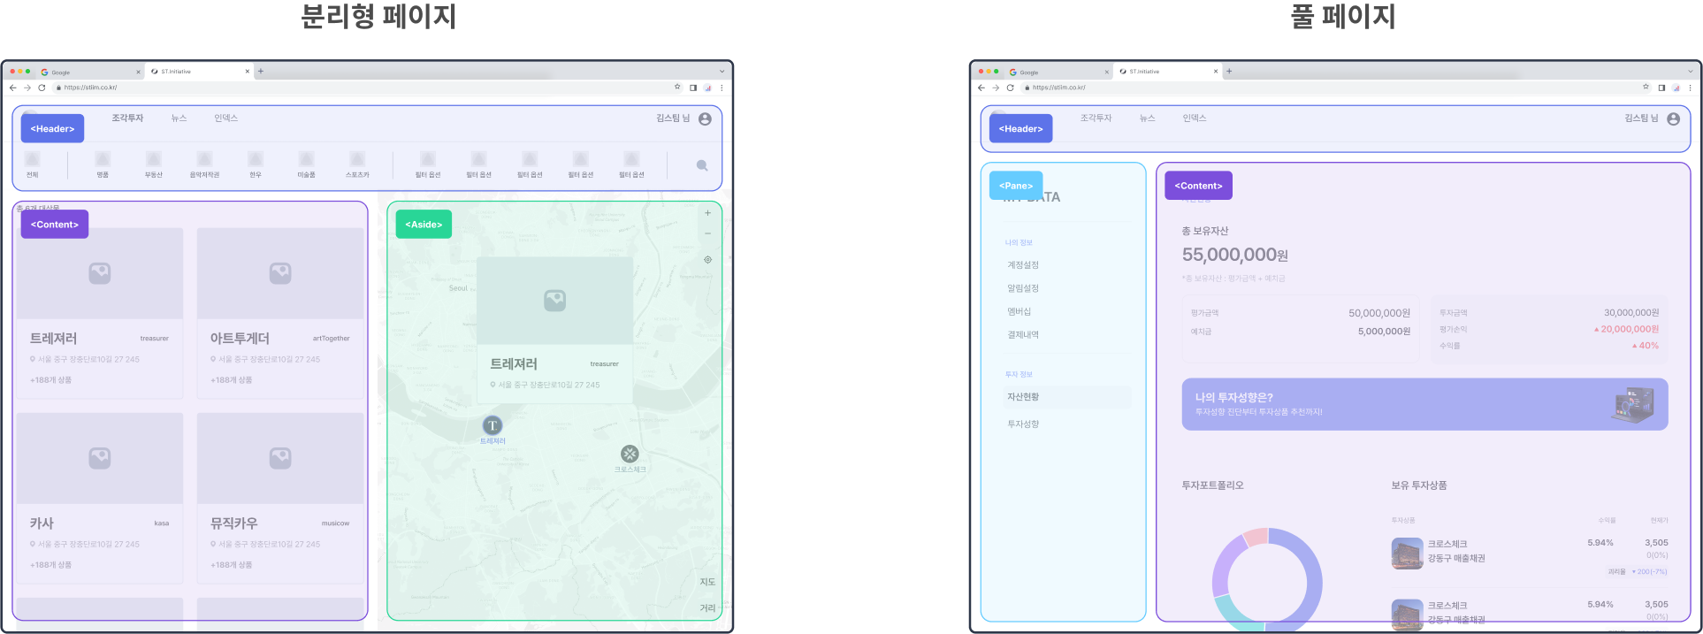Select 명품 category icon in left window
1703x634 pixels.
tap(103, 159)
